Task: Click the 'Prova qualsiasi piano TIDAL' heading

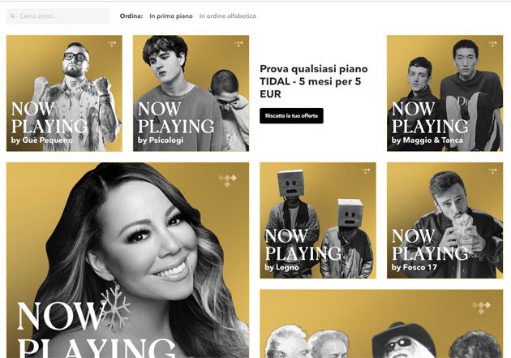Action: point(314,81)
